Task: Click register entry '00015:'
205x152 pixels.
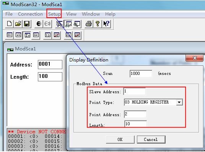Action: (x=53, y=141)
